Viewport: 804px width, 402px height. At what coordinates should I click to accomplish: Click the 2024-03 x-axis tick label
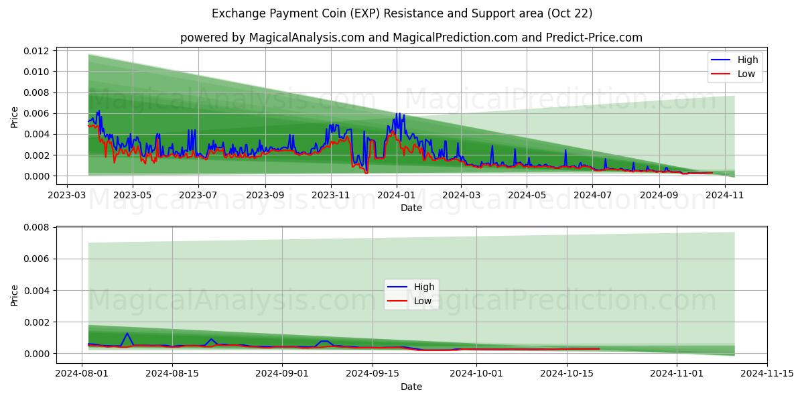[x=461, y=194]
